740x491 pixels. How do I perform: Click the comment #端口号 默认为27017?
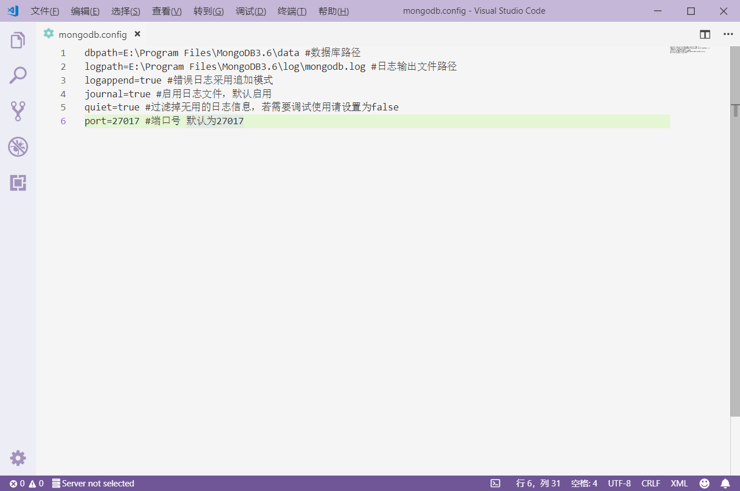pos(195,121)
